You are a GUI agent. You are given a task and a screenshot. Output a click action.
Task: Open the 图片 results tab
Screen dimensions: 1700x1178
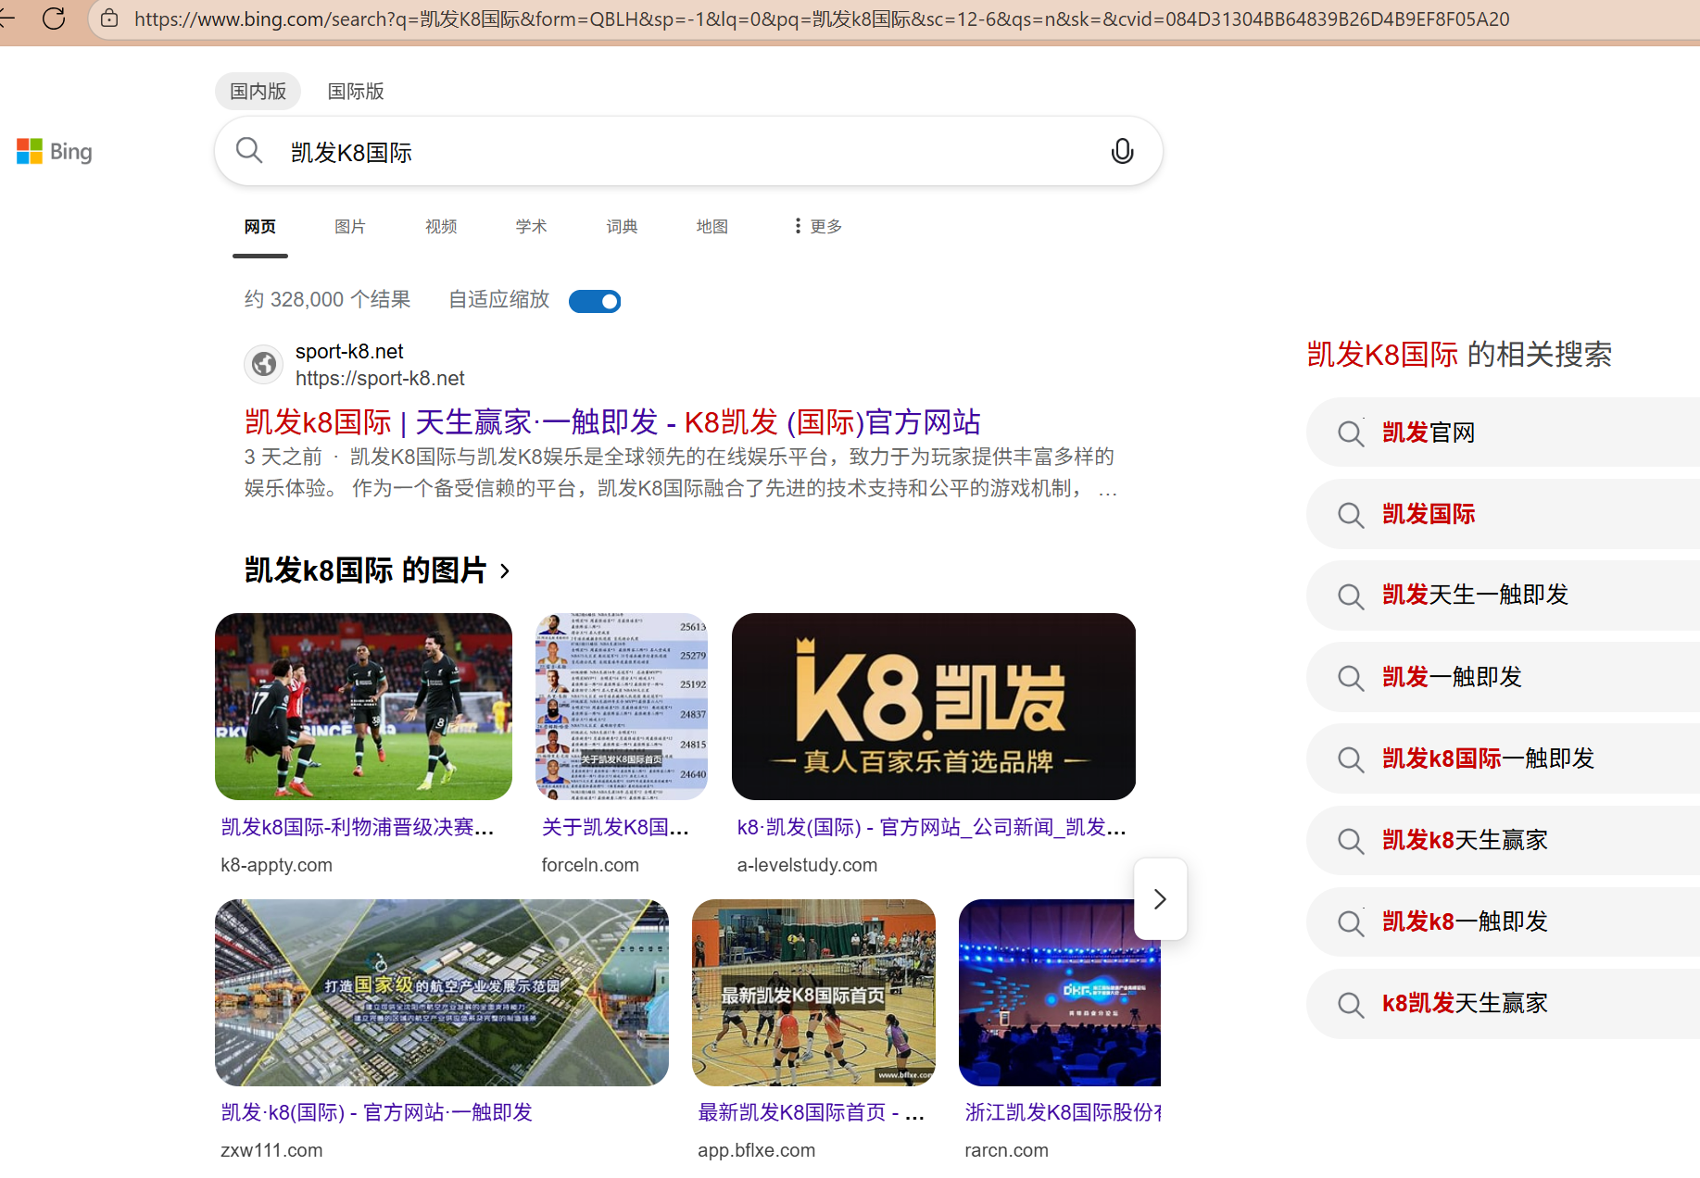point(350,226)
